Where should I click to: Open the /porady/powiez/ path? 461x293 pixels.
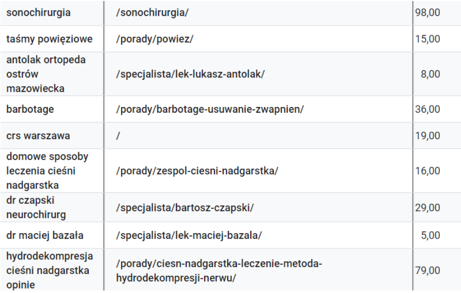point(155,39)
